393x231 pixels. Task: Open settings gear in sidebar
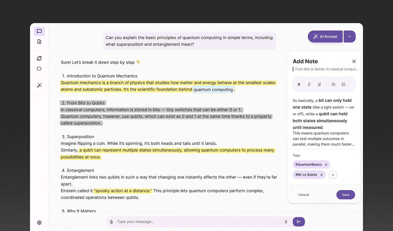(39, 222)
